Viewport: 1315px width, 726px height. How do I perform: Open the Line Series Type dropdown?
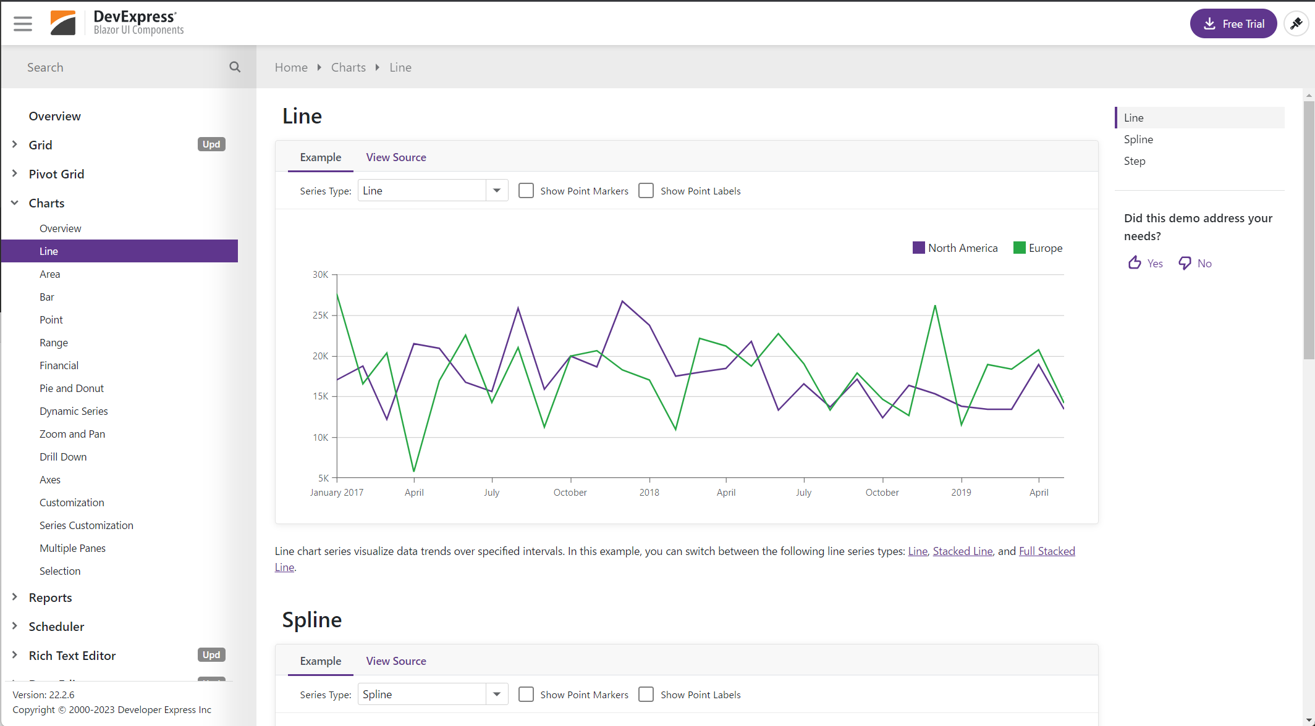(x=496, y=191)
